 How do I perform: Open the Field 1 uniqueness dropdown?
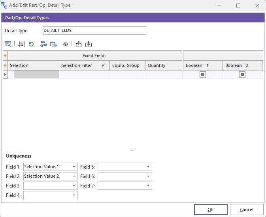tap(74, 167)
